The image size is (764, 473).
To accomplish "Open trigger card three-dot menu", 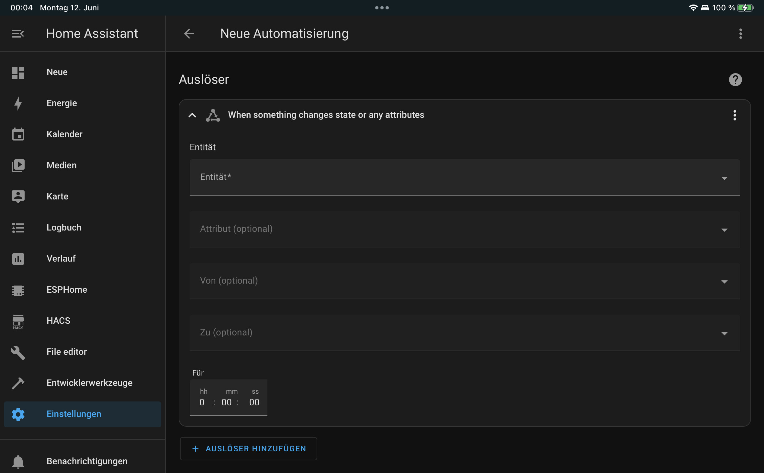I will pos(735,115).
